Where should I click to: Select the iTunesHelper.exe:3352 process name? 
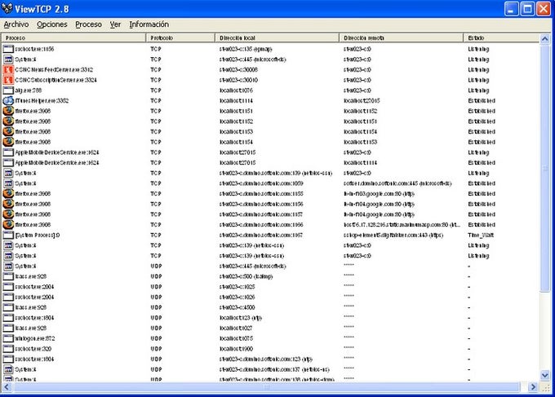coord(42,101)
